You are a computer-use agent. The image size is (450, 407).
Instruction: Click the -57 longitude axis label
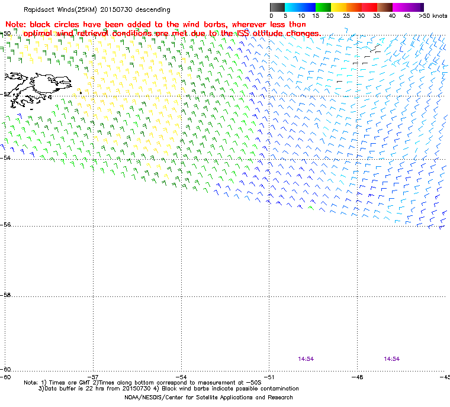[93, 377]
